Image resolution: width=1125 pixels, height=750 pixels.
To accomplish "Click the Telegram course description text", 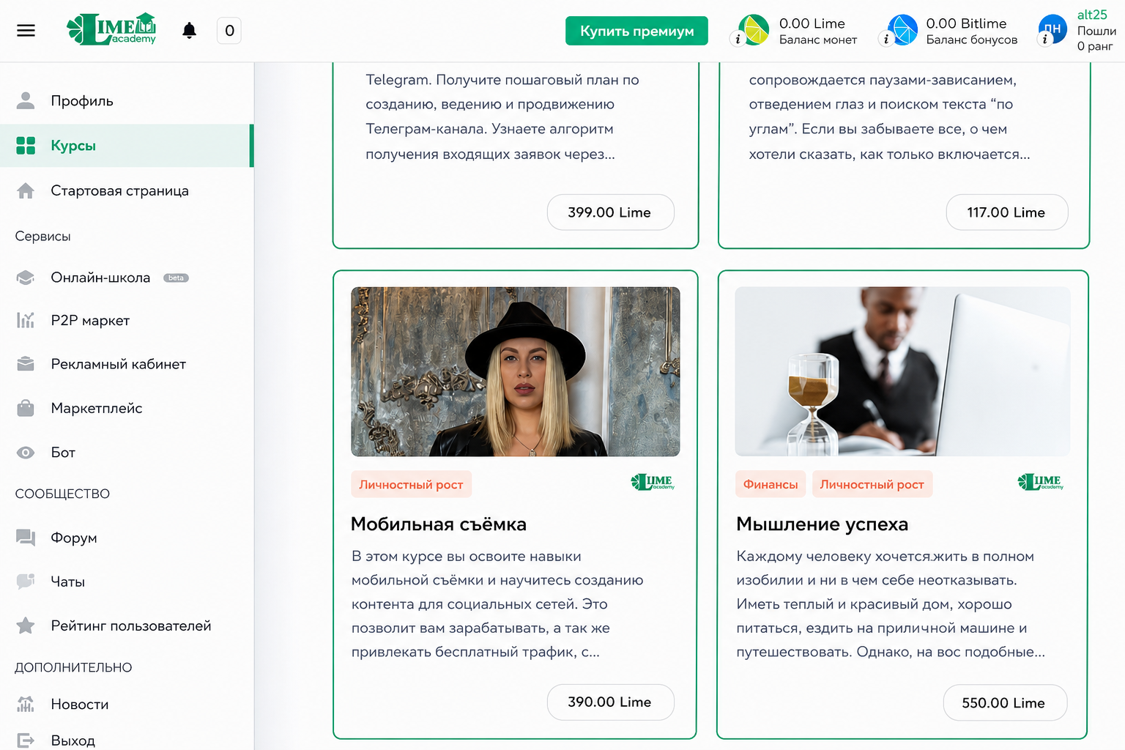I will pyautogui.click(x=502, y=117).
